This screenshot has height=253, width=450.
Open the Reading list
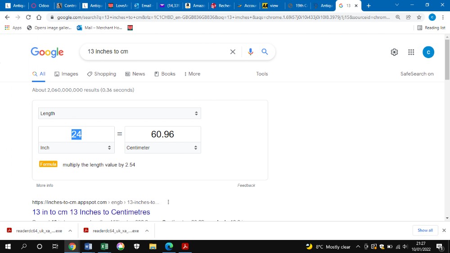click(x=431, y=28)
